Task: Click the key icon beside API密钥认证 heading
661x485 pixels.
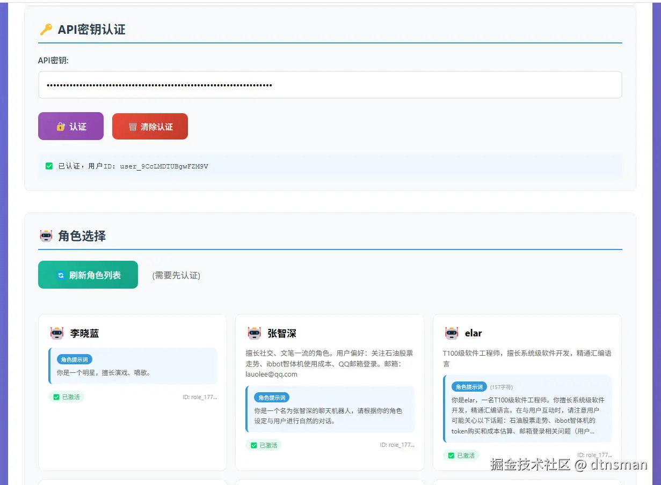Action: 47,30
